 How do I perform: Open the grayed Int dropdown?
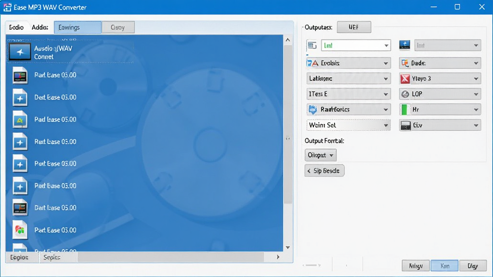click(447, 46)
